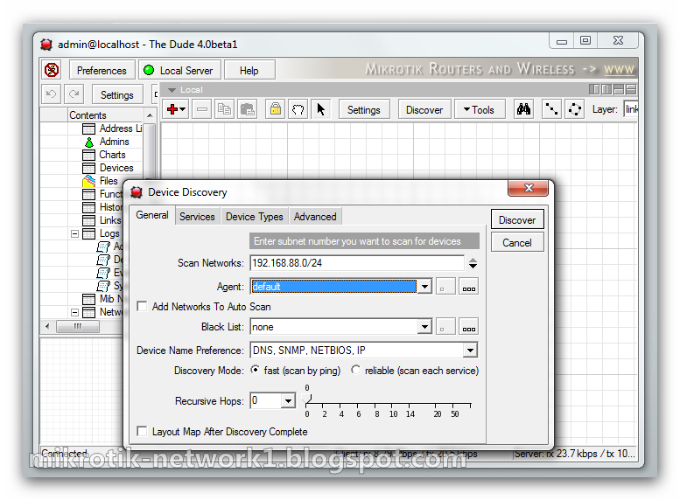Screen dimensions: 680x500
Task: Click the red disconnect icon in top toolbar
Action: tap(52, 70)
